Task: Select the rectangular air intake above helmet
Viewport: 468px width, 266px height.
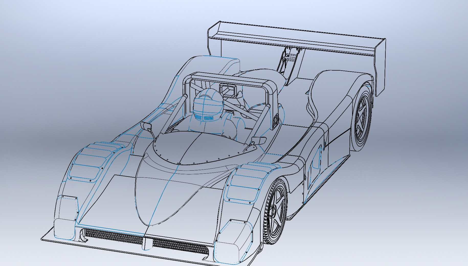Action: coord(227,91)
